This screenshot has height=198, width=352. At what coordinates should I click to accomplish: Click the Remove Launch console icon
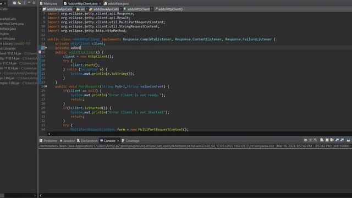click(310, 140)
